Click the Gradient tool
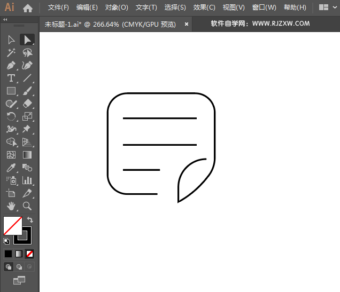Image resolution: width=340 pixels, height=292 pixels. [x=27, y=155]
